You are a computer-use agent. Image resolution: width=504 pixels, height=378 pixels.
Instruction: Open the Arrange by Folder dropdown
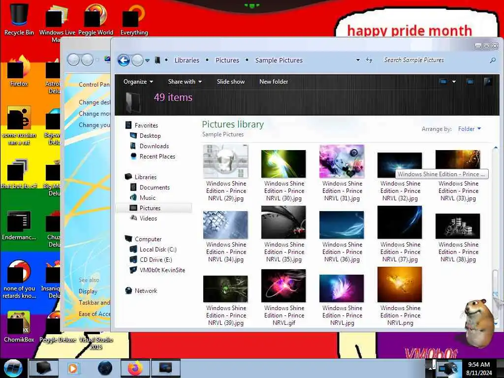469,129
